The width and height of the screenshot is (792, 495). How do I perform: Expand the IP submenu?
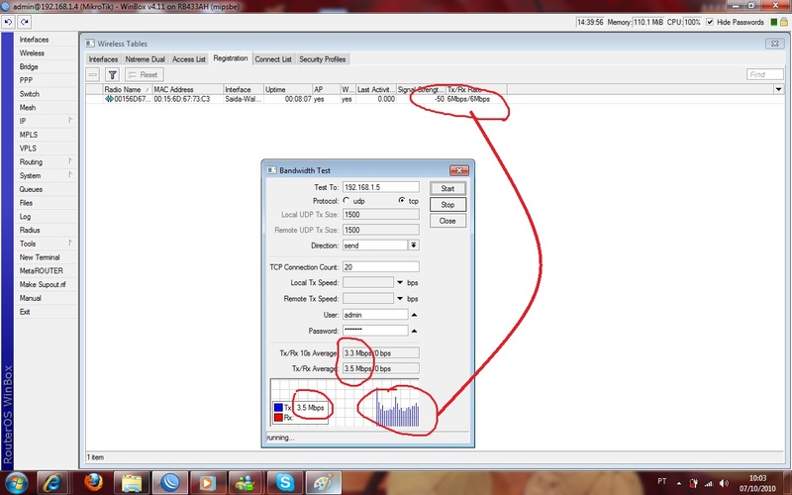[x=70, y=121]
